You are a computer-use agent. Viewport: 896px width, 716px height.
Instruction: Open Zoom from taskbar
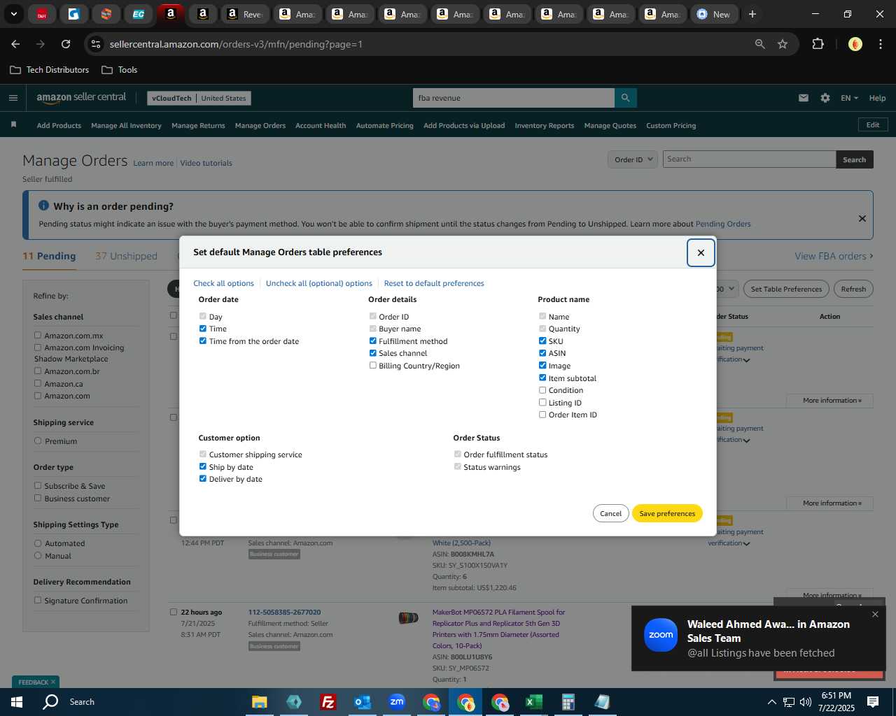[x=397, y=701]
